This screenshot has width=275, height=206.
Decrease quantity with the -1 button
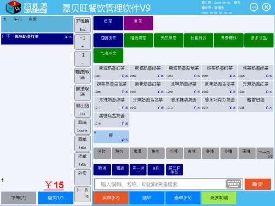point(82,59)
